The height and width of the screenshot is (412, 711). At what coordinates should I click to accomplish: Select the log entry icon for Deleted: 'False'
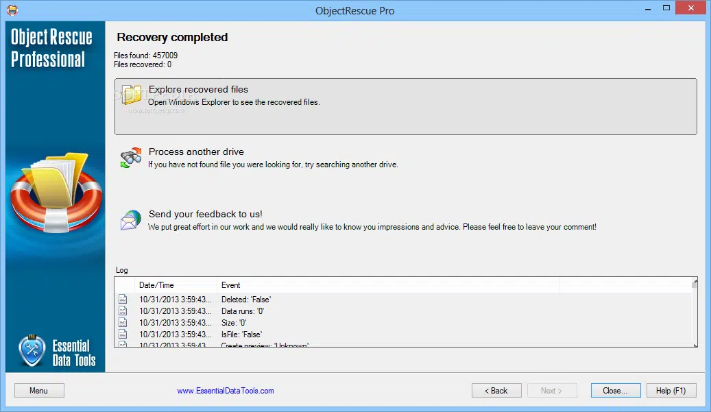click(x=123, y=299)
